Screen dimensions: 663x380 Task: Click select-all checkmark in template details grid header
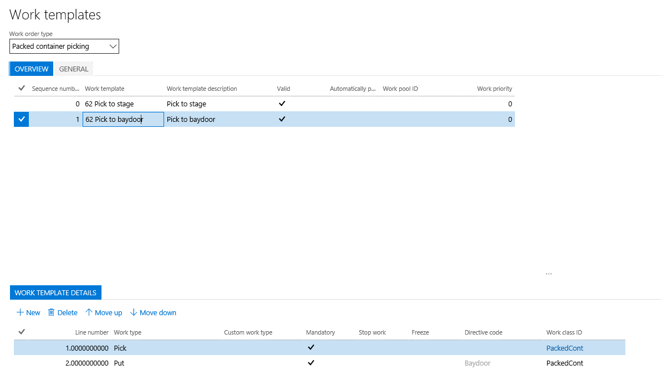click(22, 332)
